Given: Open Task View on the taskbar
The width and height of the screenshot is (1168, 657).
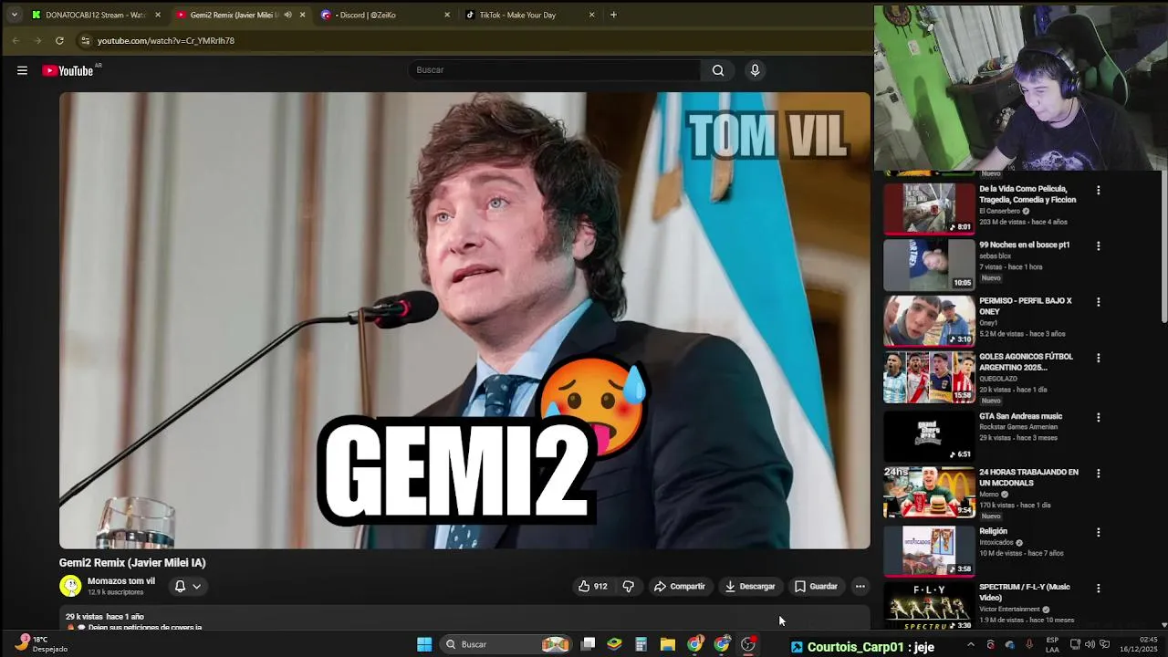Looking at the screenshot, I should point(589,644).
